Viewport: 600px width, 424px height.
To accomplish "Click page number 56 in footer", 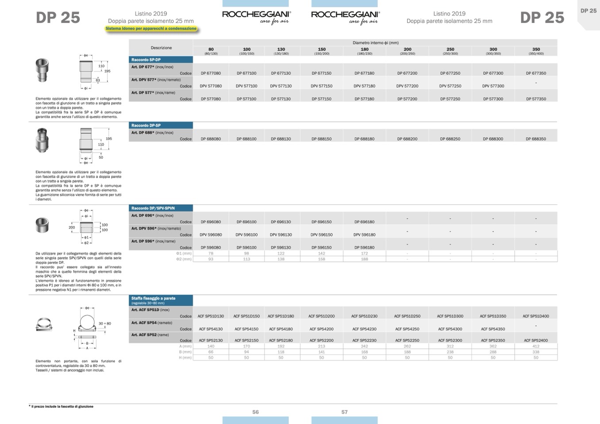I will coord(255,412).
